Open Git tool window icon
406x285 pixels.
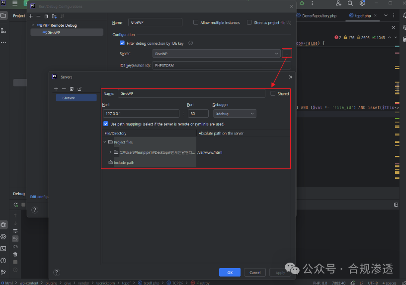pyautogui.click(x=3, y=272)
